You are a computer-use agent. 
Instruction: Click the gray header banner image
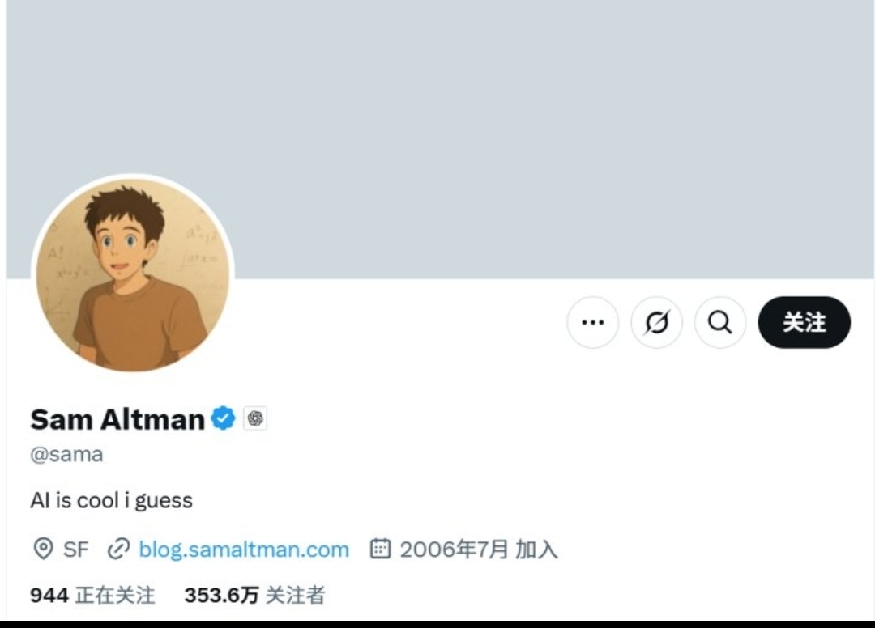click(486, 121)
